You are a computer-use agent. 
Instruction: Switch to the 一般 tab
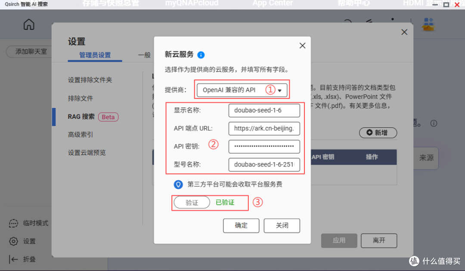[144, 55]
